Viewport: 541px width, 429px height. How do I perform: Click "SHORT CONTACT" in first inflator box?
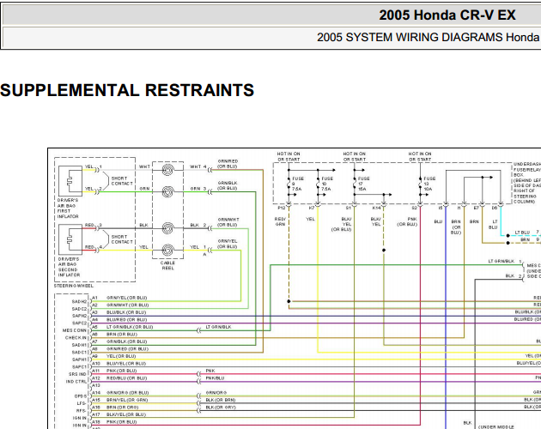tap(122, 181)
